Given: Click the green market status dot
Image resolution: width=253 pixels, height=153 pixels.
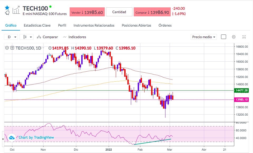Looking at the screenshot, I should (50, 7).
